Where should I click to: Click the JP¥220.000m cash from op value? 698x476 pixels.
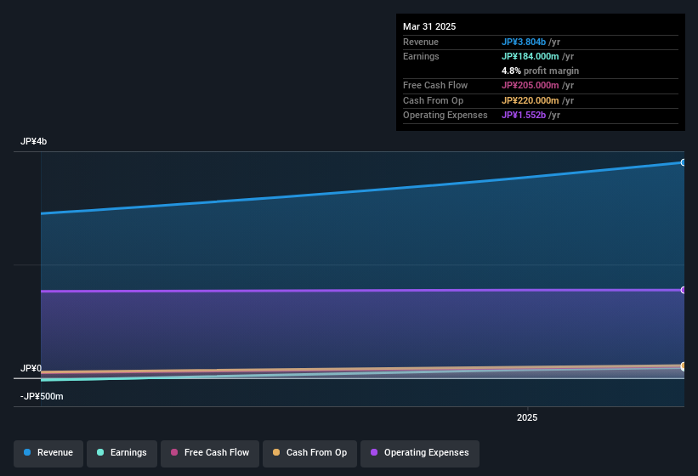click(x=531, y=100)
